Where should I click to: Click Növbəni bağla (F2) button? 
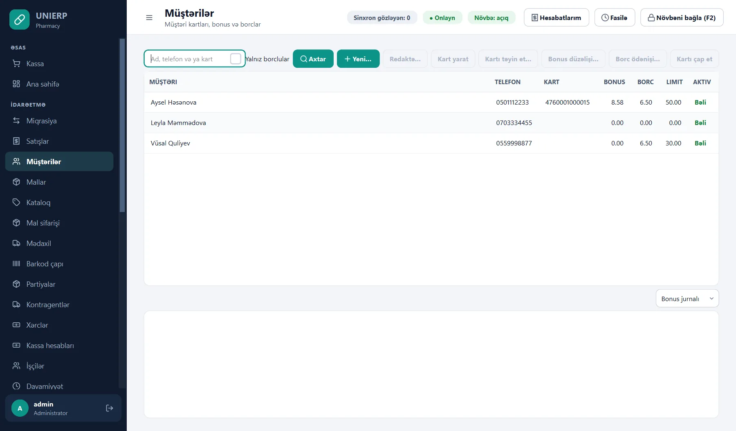682,18
